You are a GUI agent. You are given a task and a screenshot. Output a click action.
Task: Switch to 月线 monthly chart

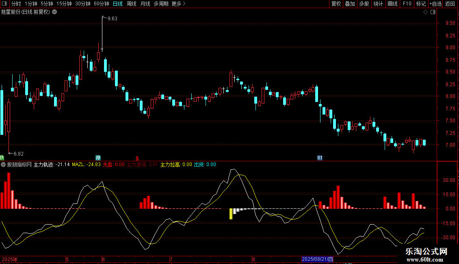145,4
